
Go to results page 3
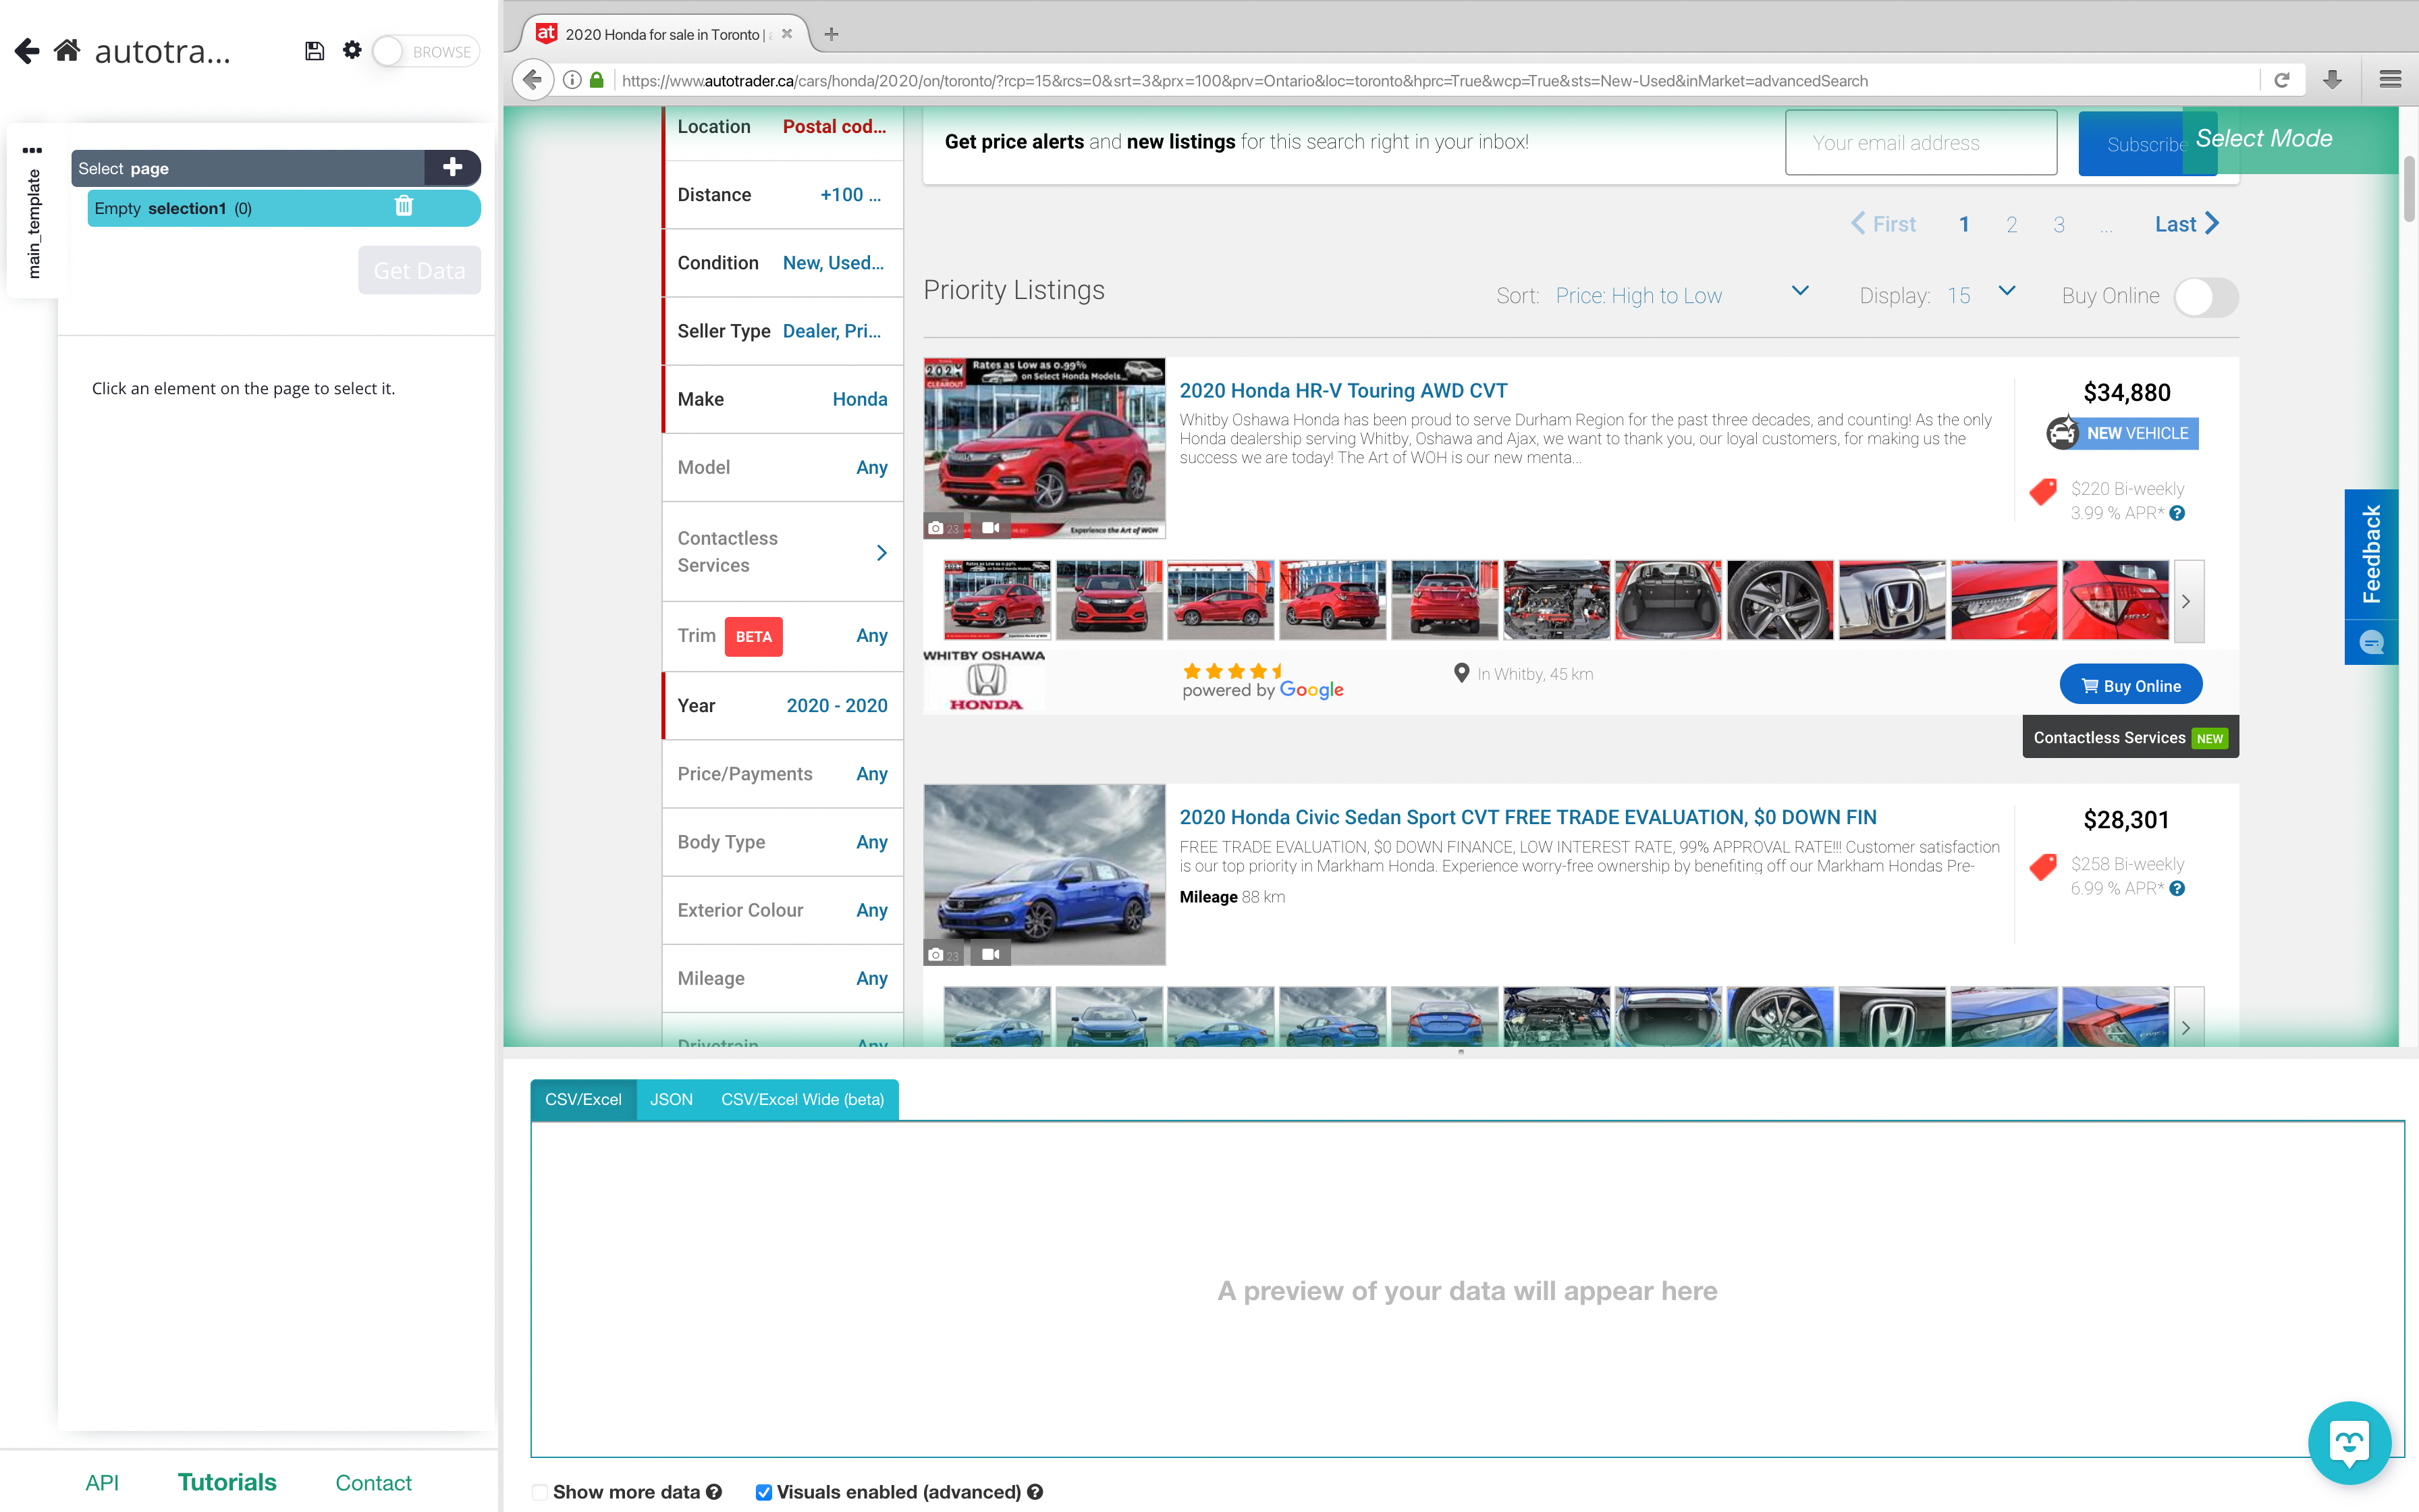pos(2059,224)
